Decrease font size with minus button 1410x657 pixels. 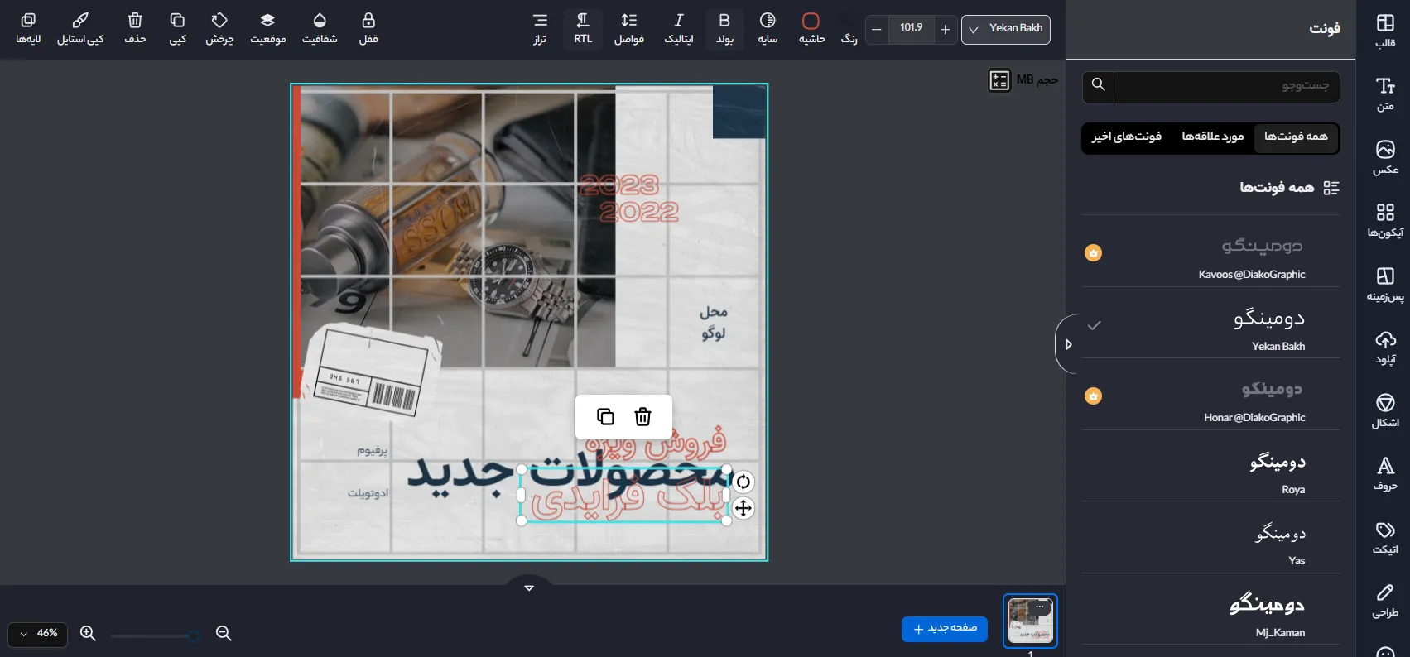877,30
